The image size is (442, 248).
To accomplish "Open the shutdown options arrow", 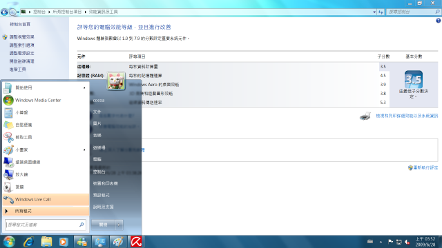I will coord(119,225).
